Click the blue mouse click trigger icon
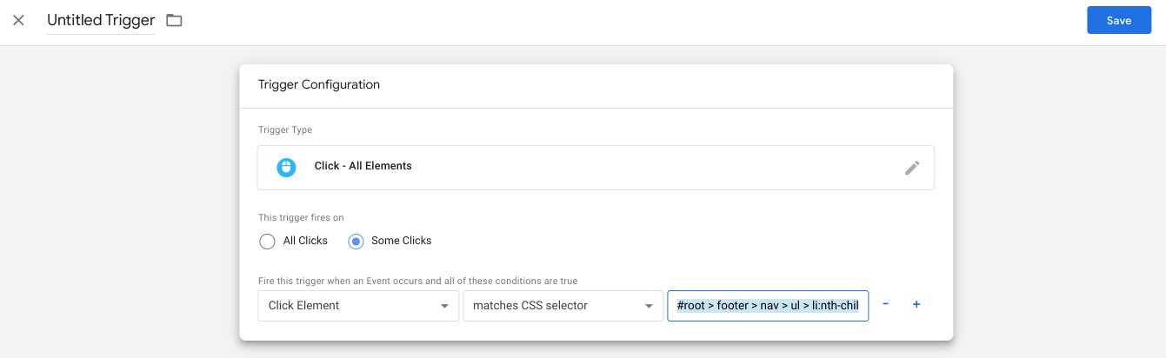 [x=286, y=168]
